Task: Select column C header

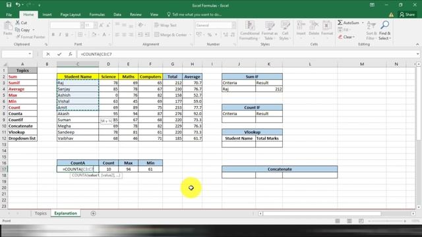Action: (78, 64)
